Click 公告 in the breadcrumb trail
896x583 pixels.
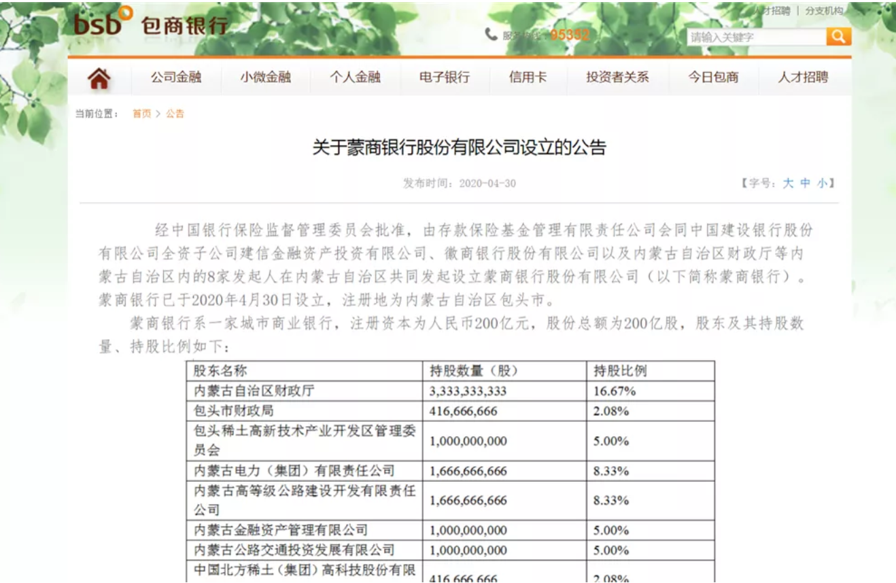174,113
